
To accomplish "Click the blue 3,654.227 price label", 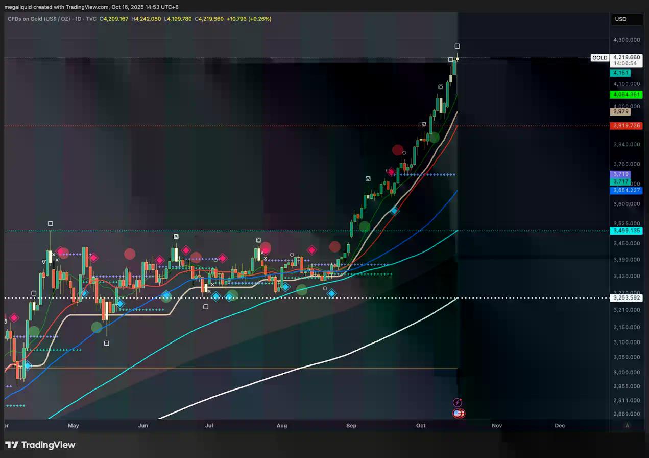I will coord(627,191).
